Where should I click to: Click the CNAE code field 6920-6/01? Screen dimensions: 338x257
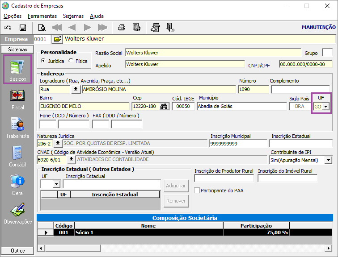click(51, 160)
